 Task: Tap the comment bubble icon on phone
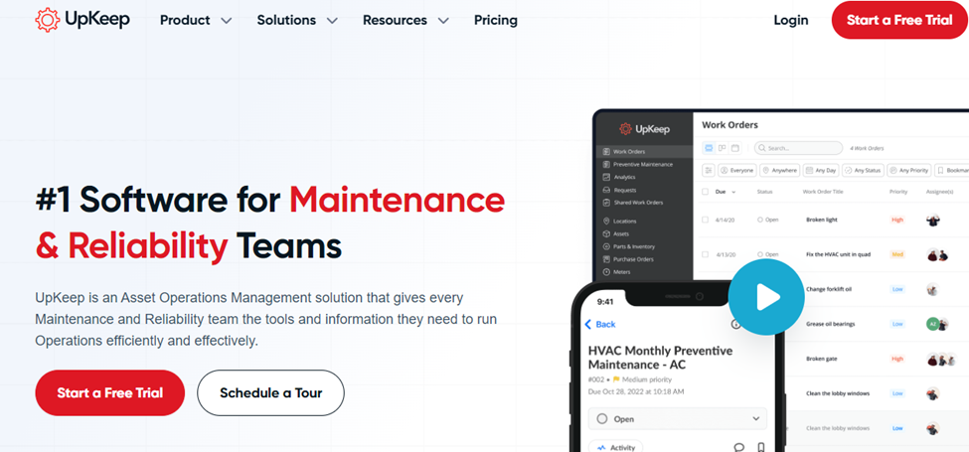739,447
